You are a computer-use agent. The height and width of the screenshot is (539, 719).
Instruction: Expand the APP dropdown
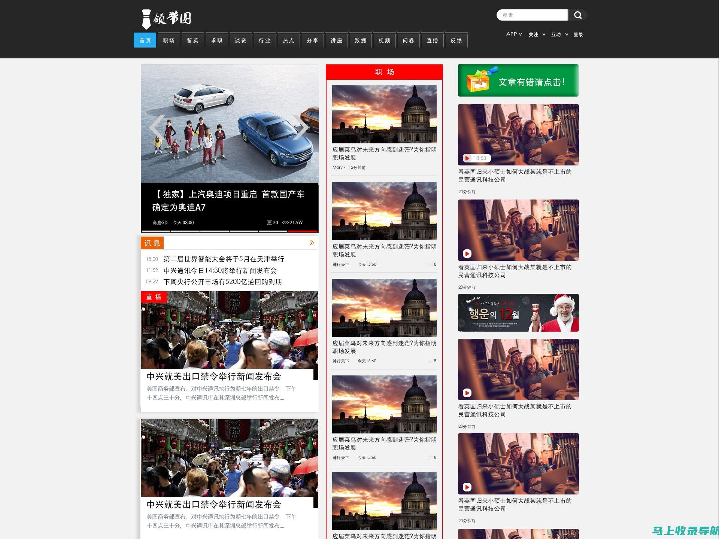(514, 34)
